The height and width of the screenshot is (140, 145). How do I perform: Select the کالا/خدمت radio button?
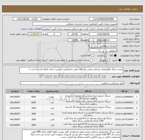93,56
